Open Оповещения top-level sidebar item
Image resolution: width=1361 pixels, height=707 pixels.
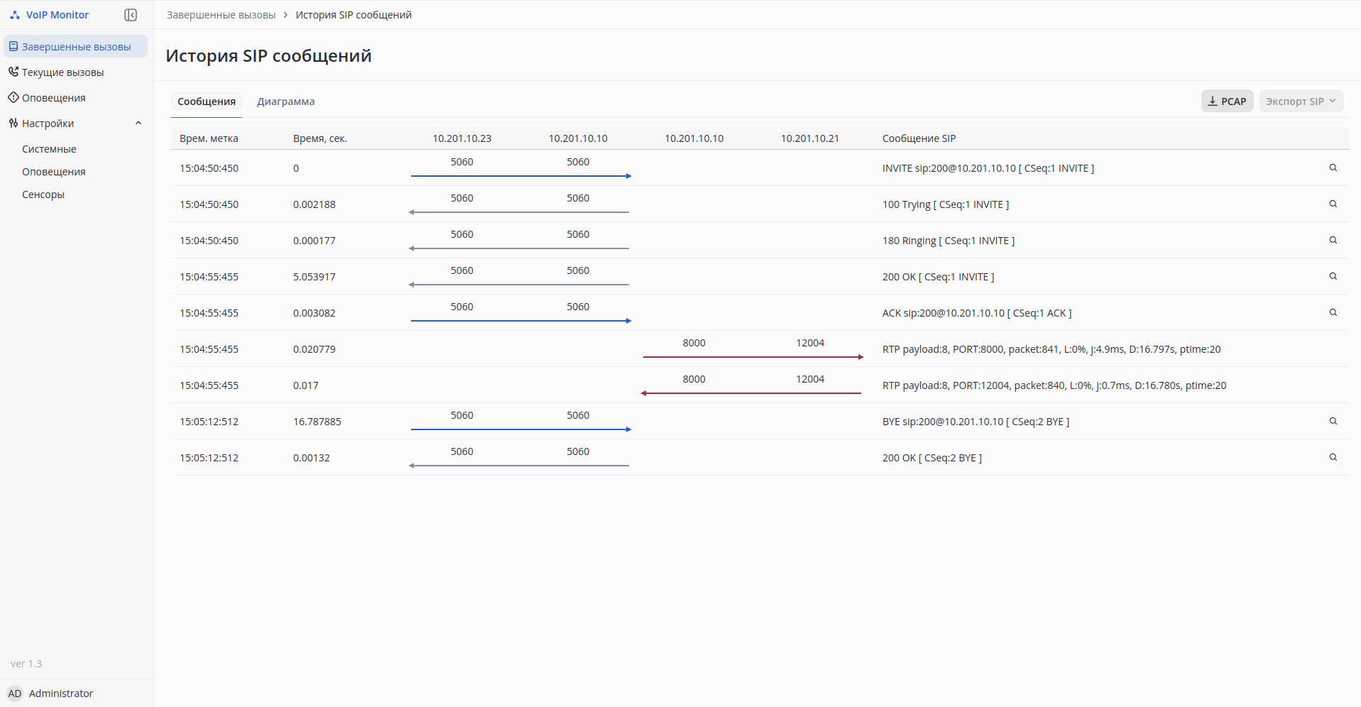(x=53, y=98)
